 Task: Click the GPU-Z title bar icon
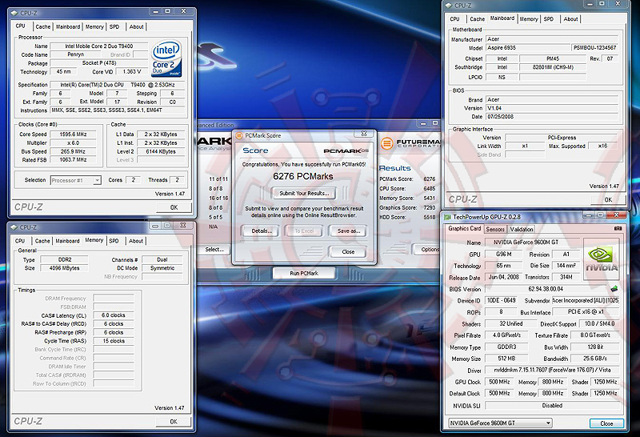pyautogui.click(x=448, y=217)
